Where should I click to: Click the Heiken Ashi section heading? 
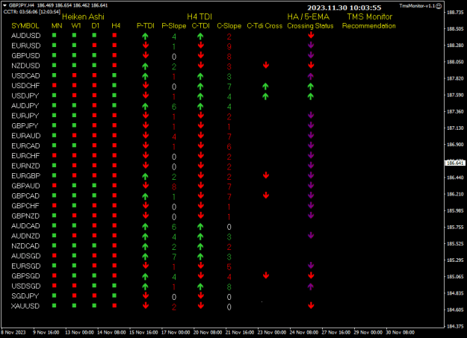coord(83,16)
